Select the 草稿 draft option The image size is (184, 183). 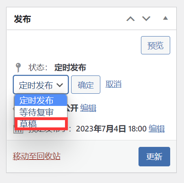tap(41, 124)
